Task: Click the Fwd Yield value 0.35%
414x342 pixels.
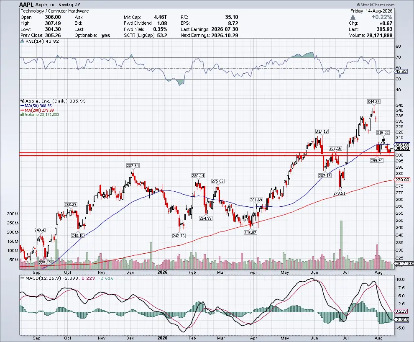Action: coord(160,29)
